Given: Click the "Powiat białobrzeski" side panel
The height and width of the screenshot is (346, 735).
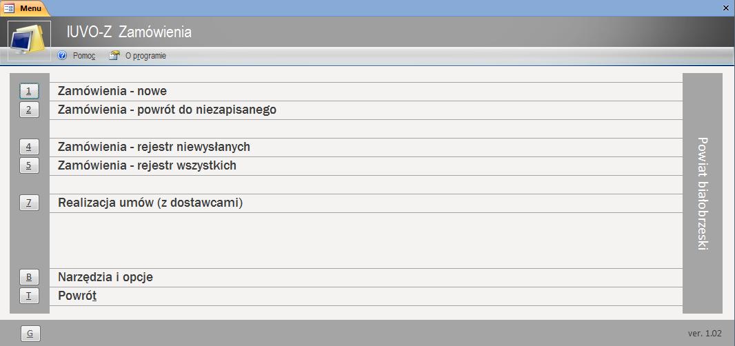Looking at the screenshot, I should [x=702, y=193].
